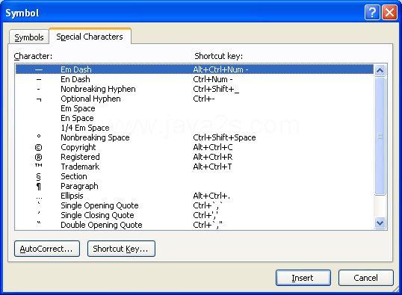Click the copyright © glyph
Image resolution: width=402 pixels, height=295 pixels.
(38, 148)
